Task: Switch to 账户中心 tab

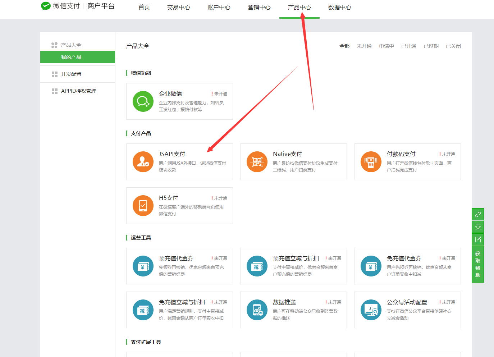Action: [219, 7]
